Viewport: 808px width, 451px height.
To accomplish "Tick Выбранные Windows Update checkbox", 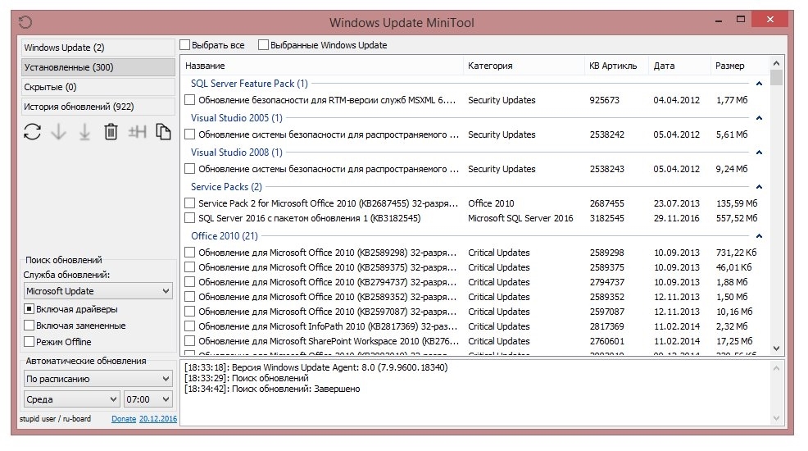I will point(263,45).
